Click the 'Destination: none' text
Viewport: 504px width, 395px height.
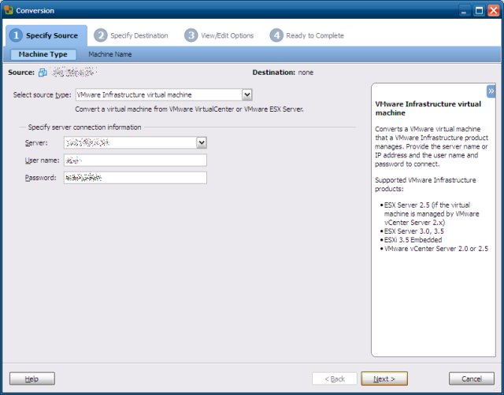tap(283, 72)
